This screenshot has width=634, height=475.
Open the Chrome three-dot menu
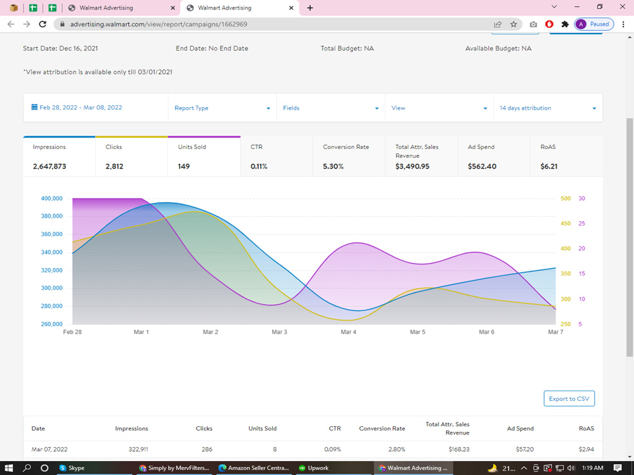(623, 24)
